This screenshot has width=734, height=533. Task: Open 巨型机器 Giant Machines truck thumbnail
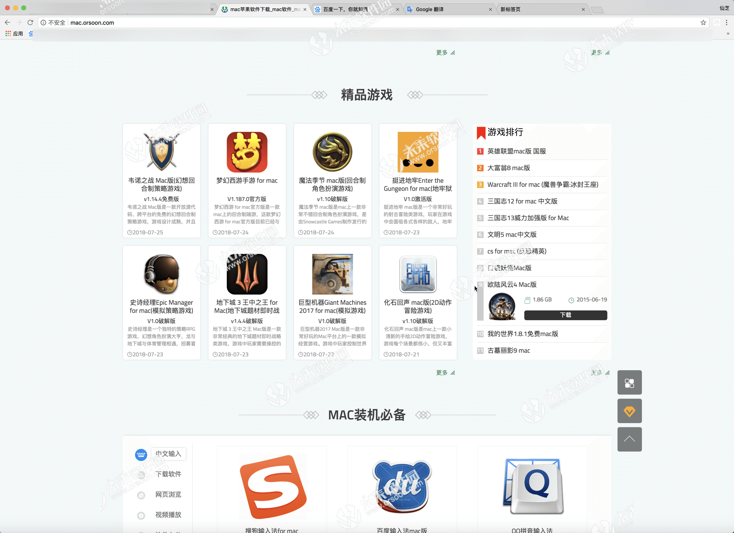tap(333, 274)
